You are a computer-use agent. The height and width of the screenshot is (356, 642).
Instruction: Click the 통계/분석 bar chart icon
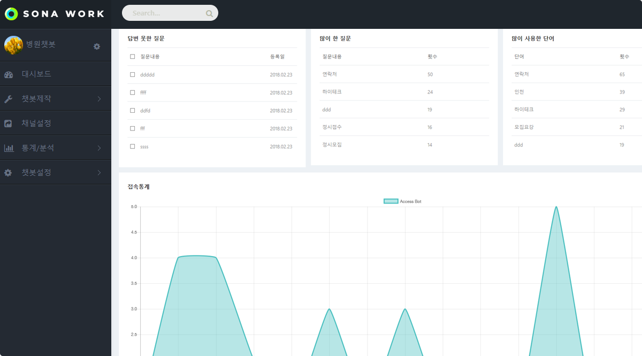[x=9, y=148]
